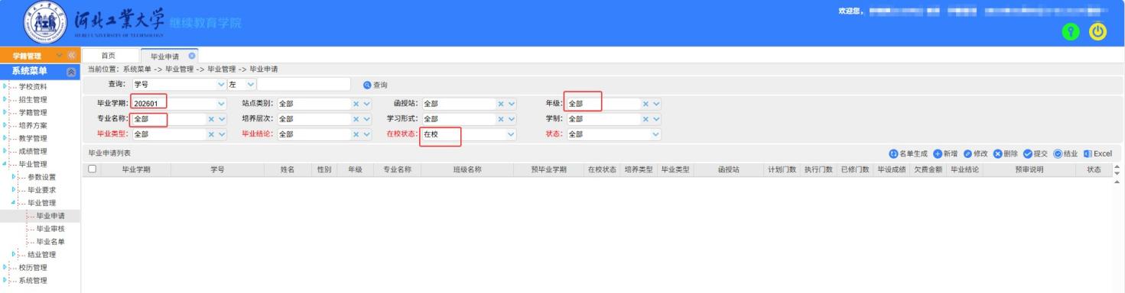1125x293 pixels.
Task: Open the 函授站 dropdown arrow
Action: click(x=512, y=104)
